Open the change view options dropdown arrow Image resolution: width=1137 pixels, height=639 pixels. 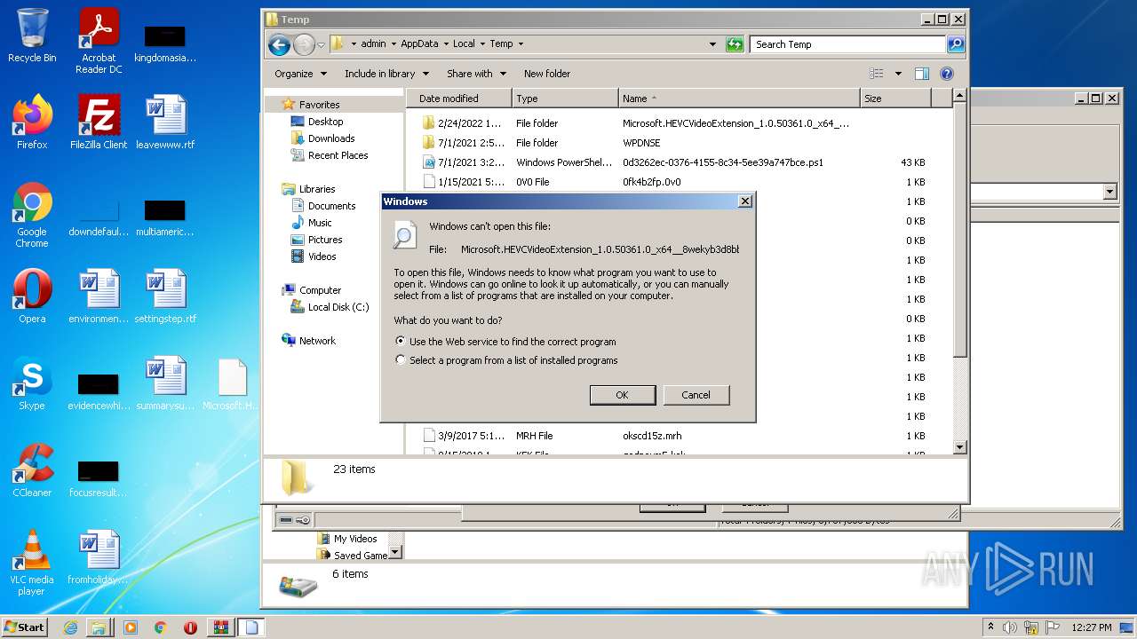898,74
